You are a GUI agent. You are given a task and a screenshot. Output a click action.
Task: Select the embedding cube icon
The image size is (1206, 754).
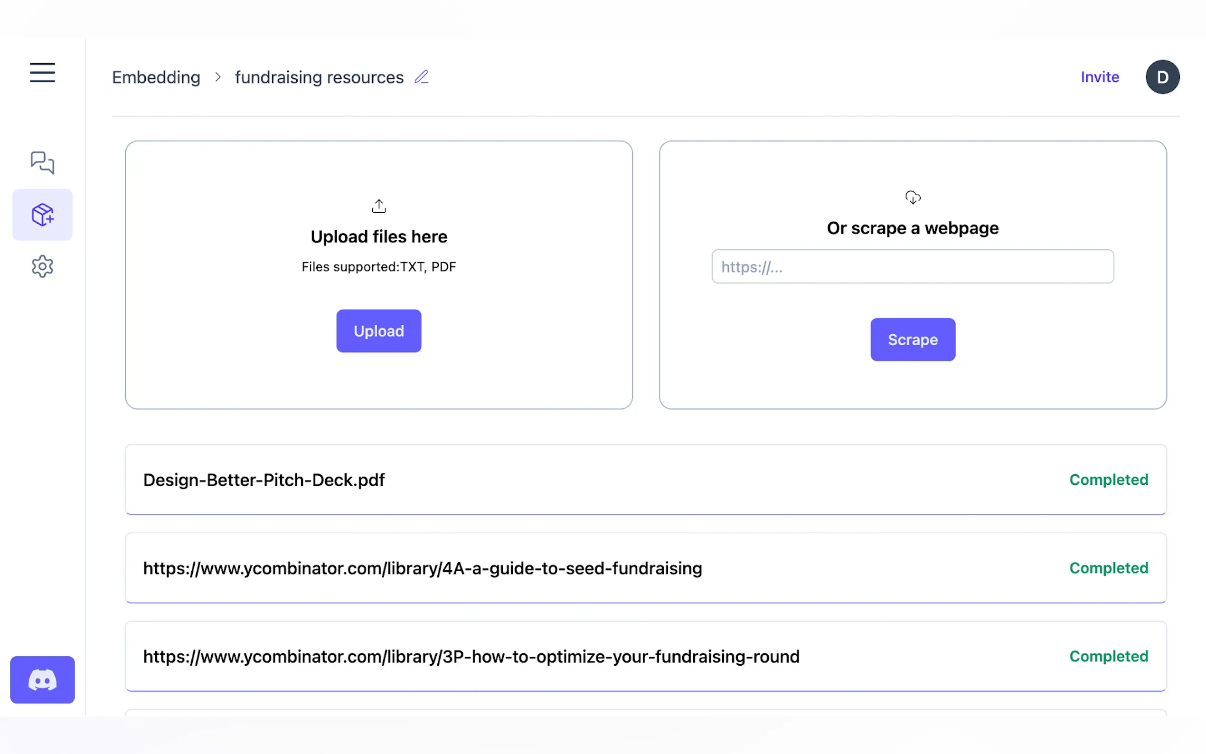click(42, 215)
